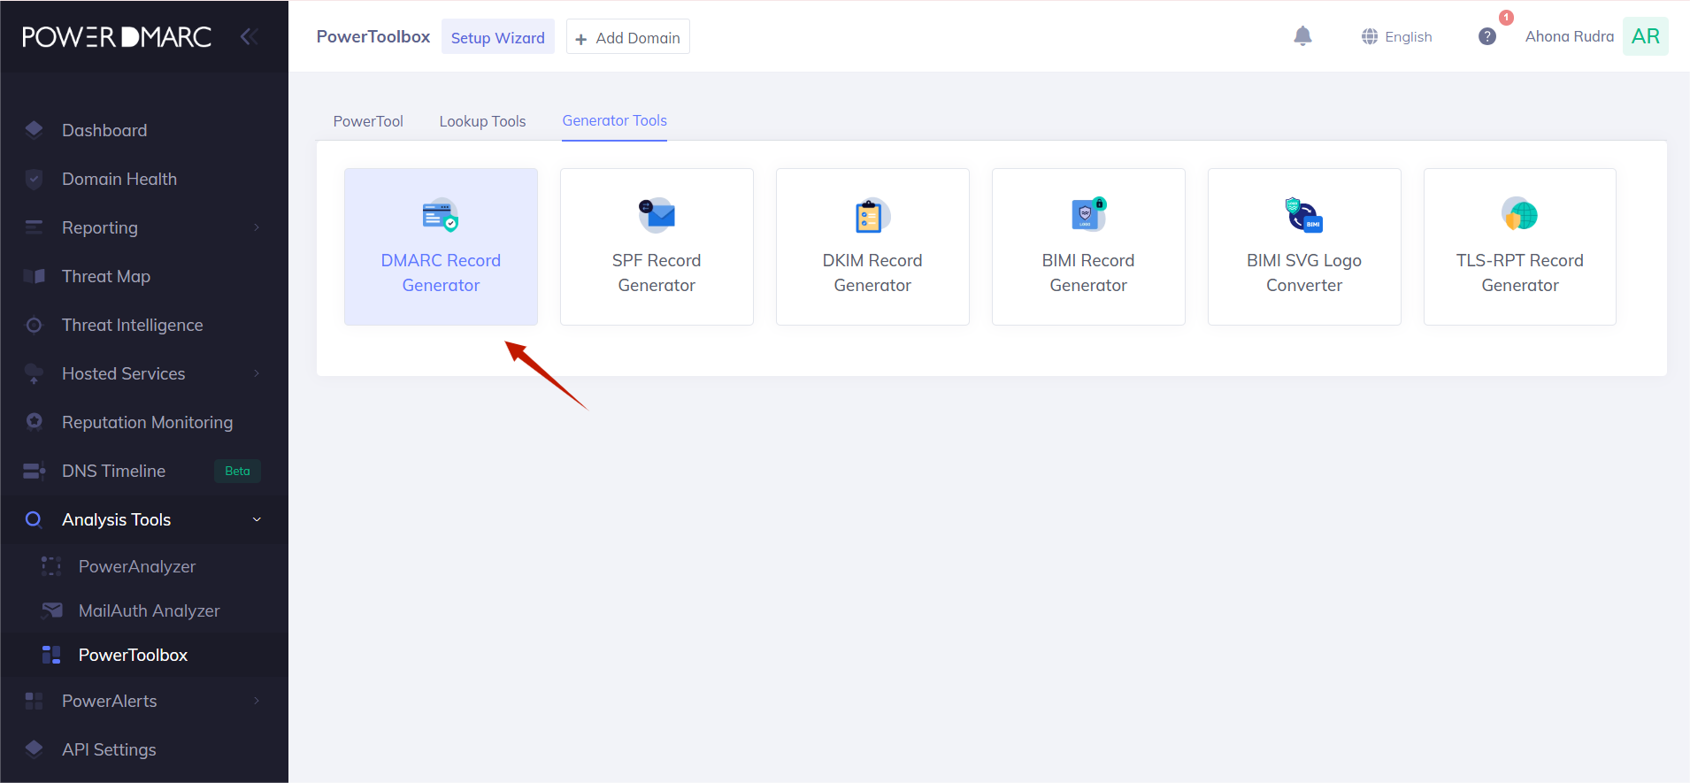This screenshot has width=1690, height=783.
Task: Click the Add Domain button
Action: click(x=627, y=37)
